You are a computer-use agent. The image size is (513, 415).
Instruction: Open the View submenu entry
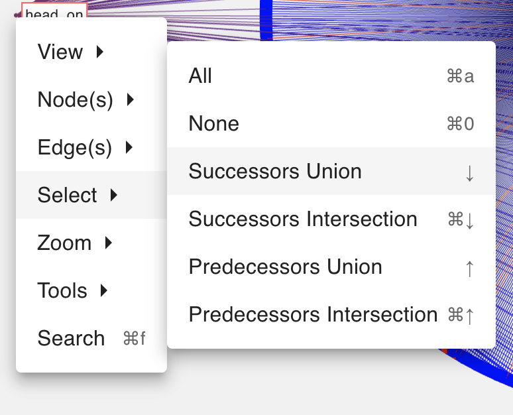[x=60, y=52]
